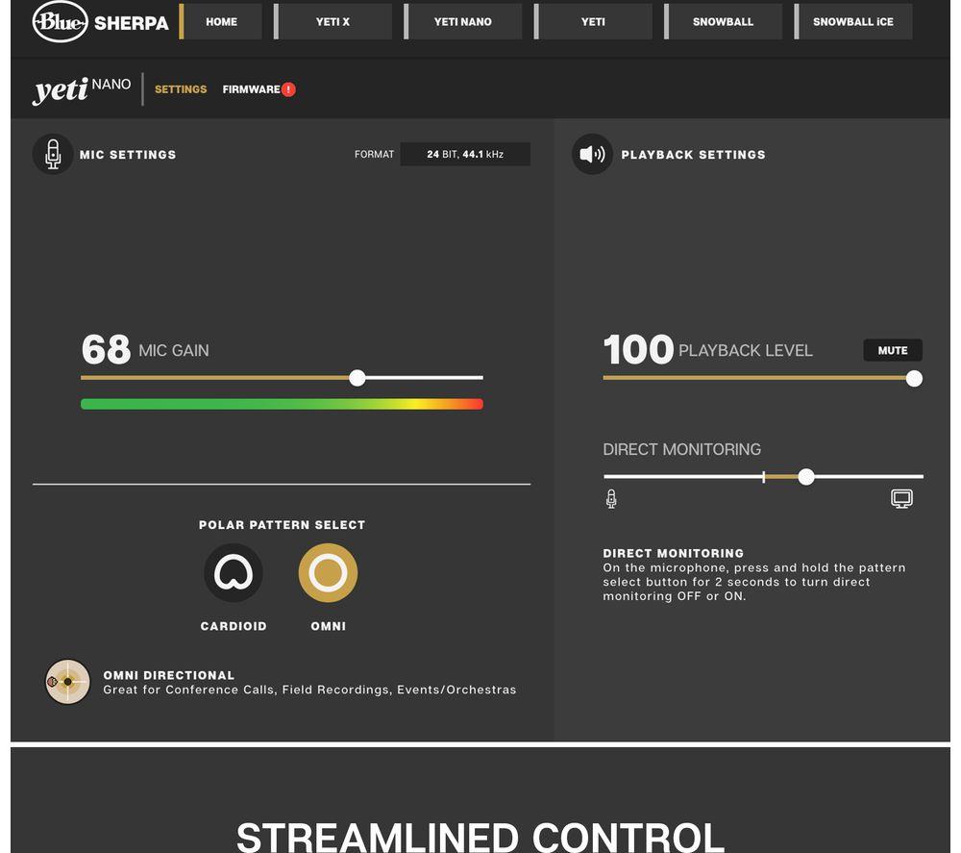Switch to the Snowball iCE tab

[x=853, y=21]
